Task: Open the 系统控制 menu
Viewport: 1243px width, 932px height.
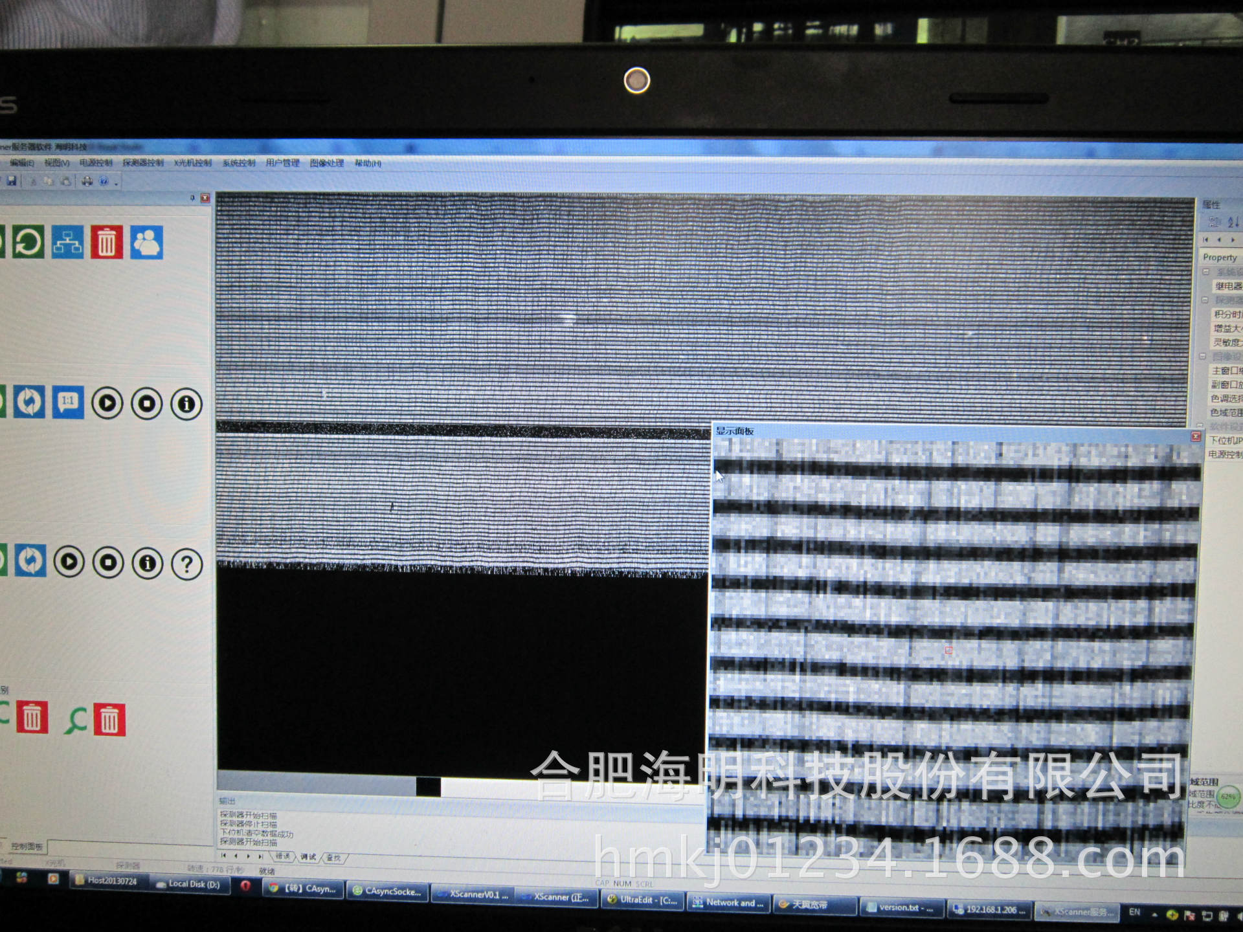Action: tap(239, 162)
